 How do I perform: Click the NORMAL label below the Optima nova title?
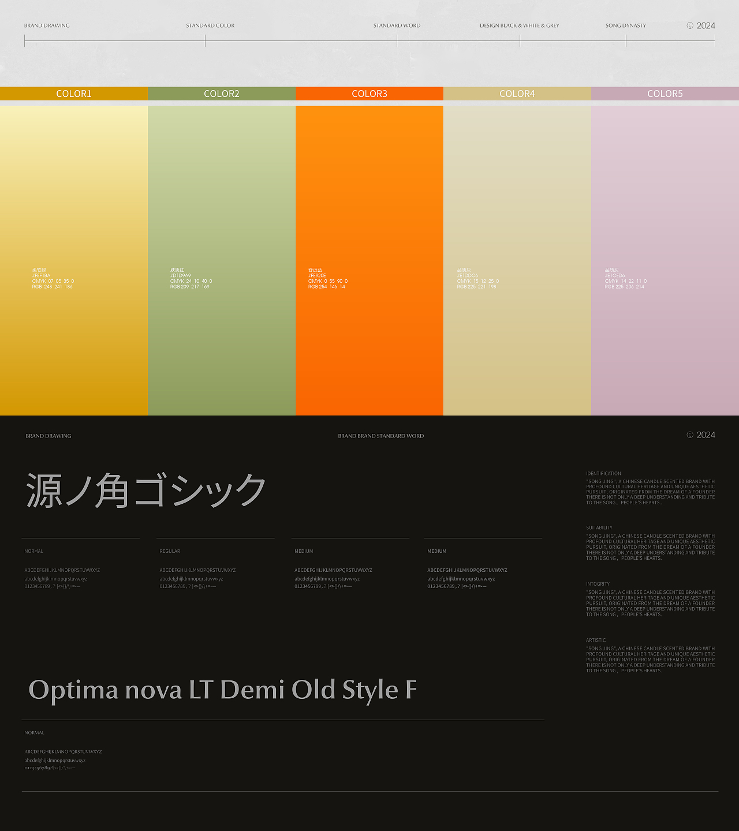[x=34, y=733]
